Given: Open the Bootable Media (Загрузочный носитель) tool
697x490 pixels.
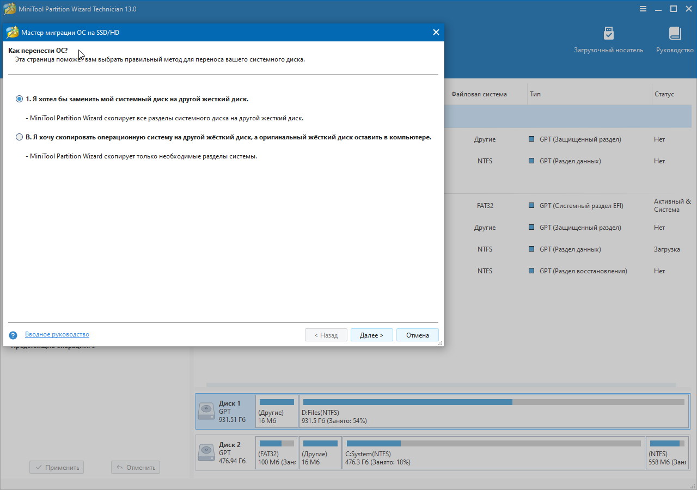Looking at the screenshot, I should [608, 39].
